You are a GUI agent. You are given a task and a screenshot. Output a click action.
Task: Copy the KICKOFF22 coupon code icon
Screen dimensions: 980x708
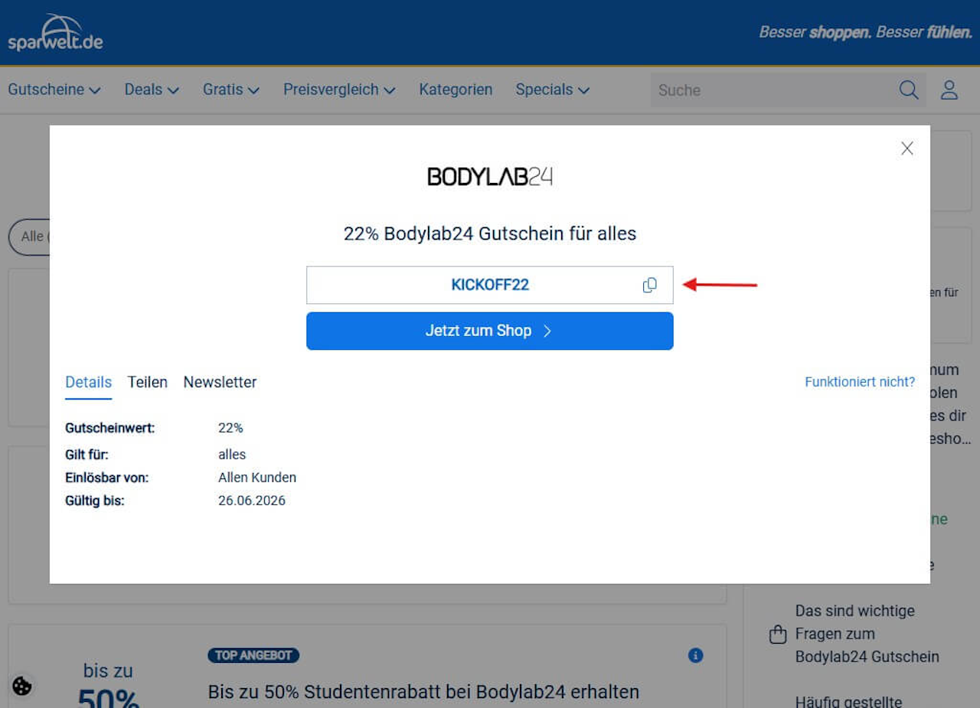[649, 285]
